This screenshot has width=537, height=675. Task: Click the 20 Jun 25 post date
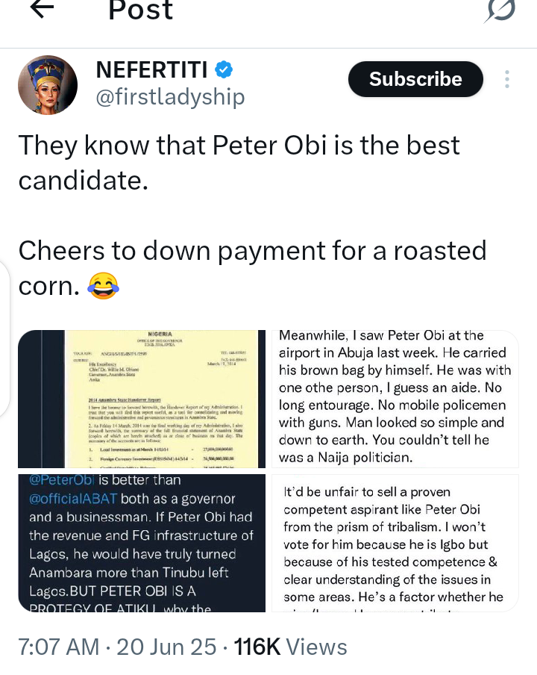(166, 647)
